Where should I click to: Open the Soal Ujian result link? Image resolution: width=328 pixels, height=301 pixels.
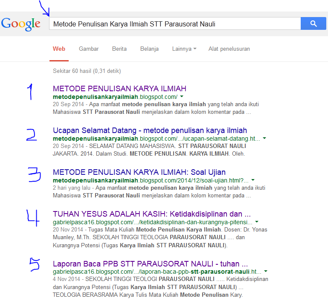click(139, 172)
